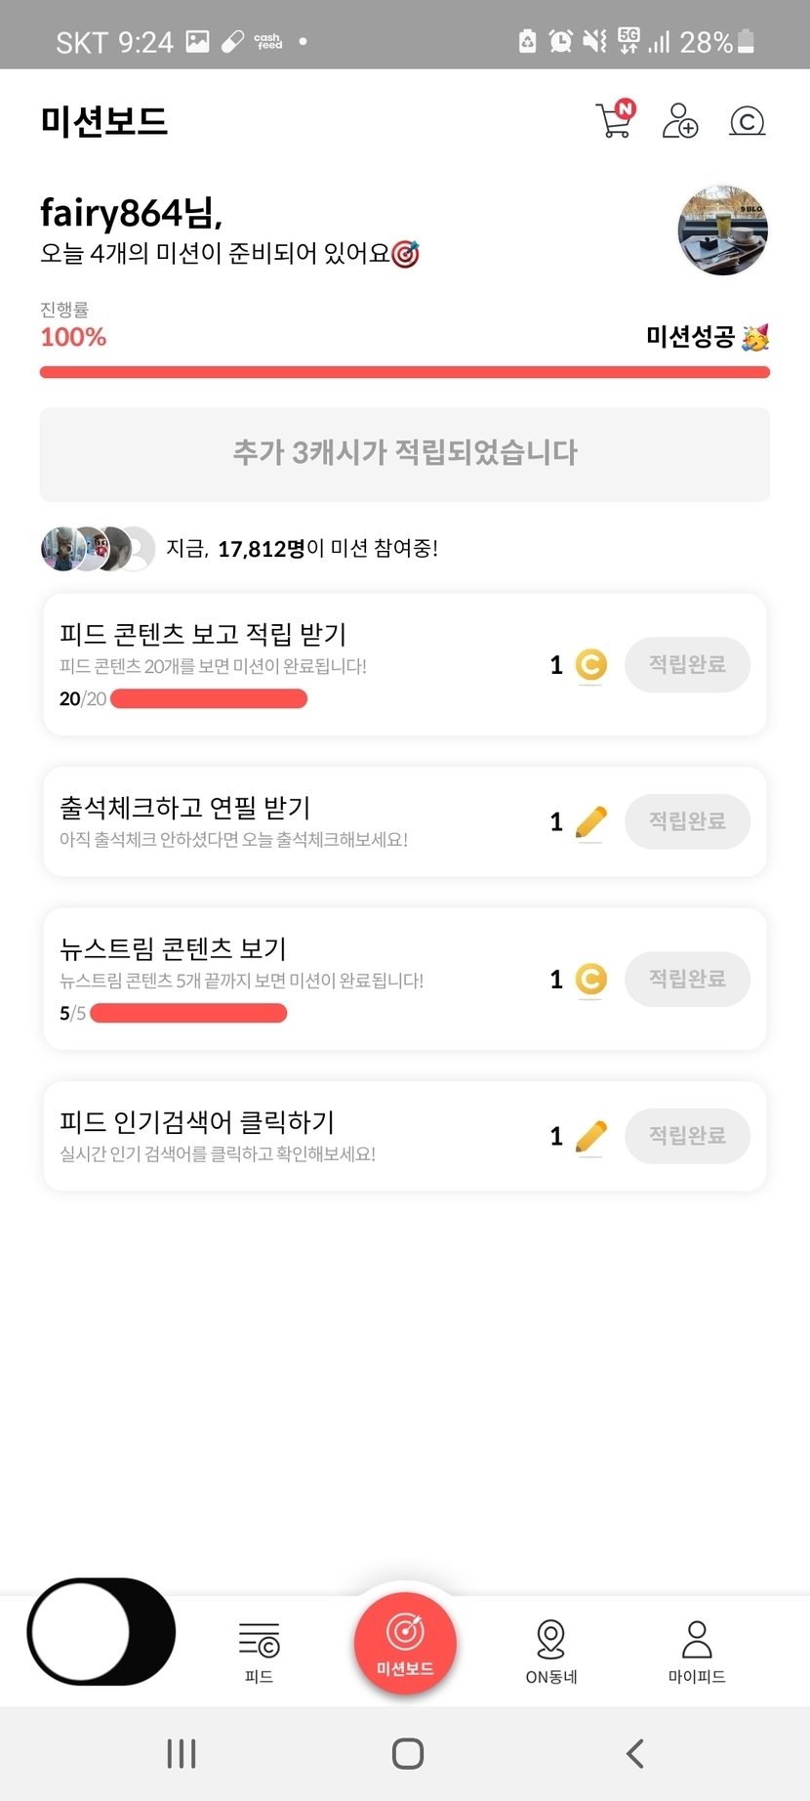The height and width of the screenshot is (1801, 810).
Task: Go to the 마이피드 tab
Action: tap(697, 1650)
